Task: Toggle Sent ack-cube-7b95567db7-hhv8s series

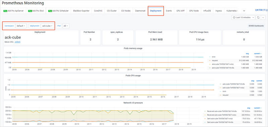Action: tap(220, 122)
